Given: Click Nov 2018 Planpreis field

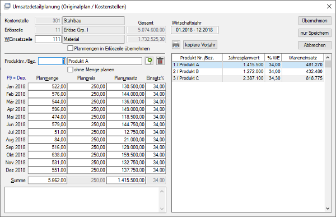Looking at the screenshot, I should click(x=87, y=163).
